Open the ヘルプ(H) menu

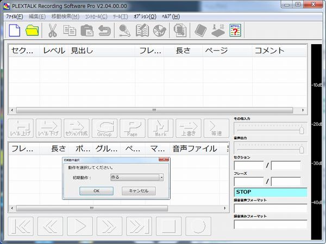171,16
